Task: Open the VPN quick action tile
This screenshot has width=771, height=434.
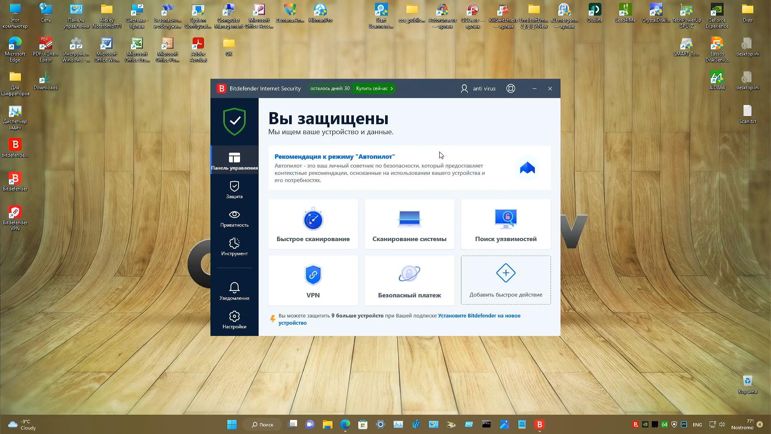Action: click(x=313, y=280)
